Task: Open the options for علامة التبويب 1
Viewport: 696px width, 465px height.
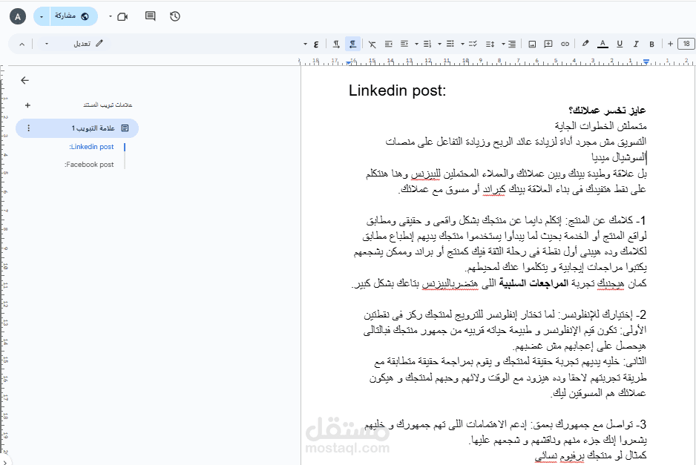Action: coord(29,128)
